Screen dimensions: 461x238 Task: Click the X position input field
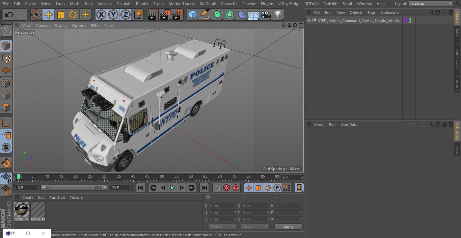pos(222,206)
